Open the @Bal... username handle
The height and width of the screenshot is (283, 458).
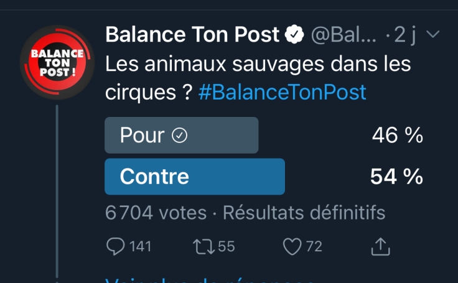(343, 35)
